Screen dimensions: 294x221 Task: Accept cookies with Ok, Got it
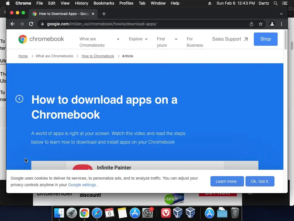pyautogui.click(x=260, y=181)
